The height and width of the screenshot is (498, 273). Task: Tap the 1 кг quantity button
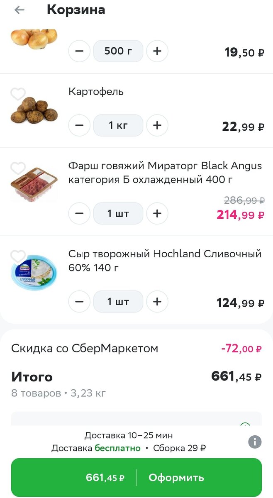[x=118, y=125]
